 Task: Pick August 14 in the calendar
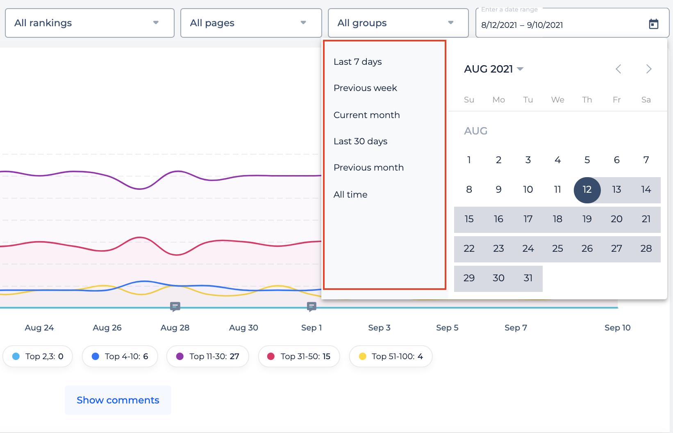(646, 189)
